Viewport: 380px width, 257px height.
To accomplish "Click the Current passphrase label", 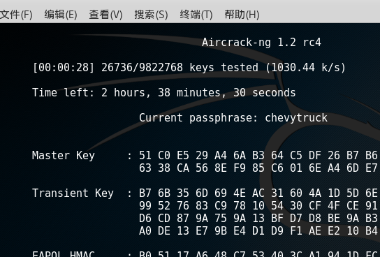I will [198, 118].
